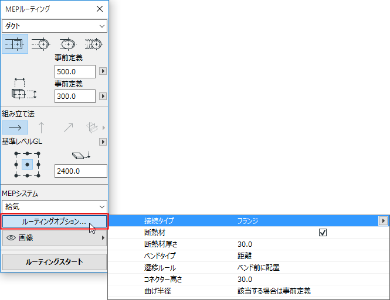Open more construction method options arrow
390x300 pixels.
coord(104,127)
